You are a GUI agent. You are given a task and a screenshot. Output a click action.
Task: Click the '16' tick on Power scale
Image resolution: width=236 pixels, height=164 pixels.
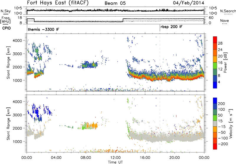tap(220, 63)
